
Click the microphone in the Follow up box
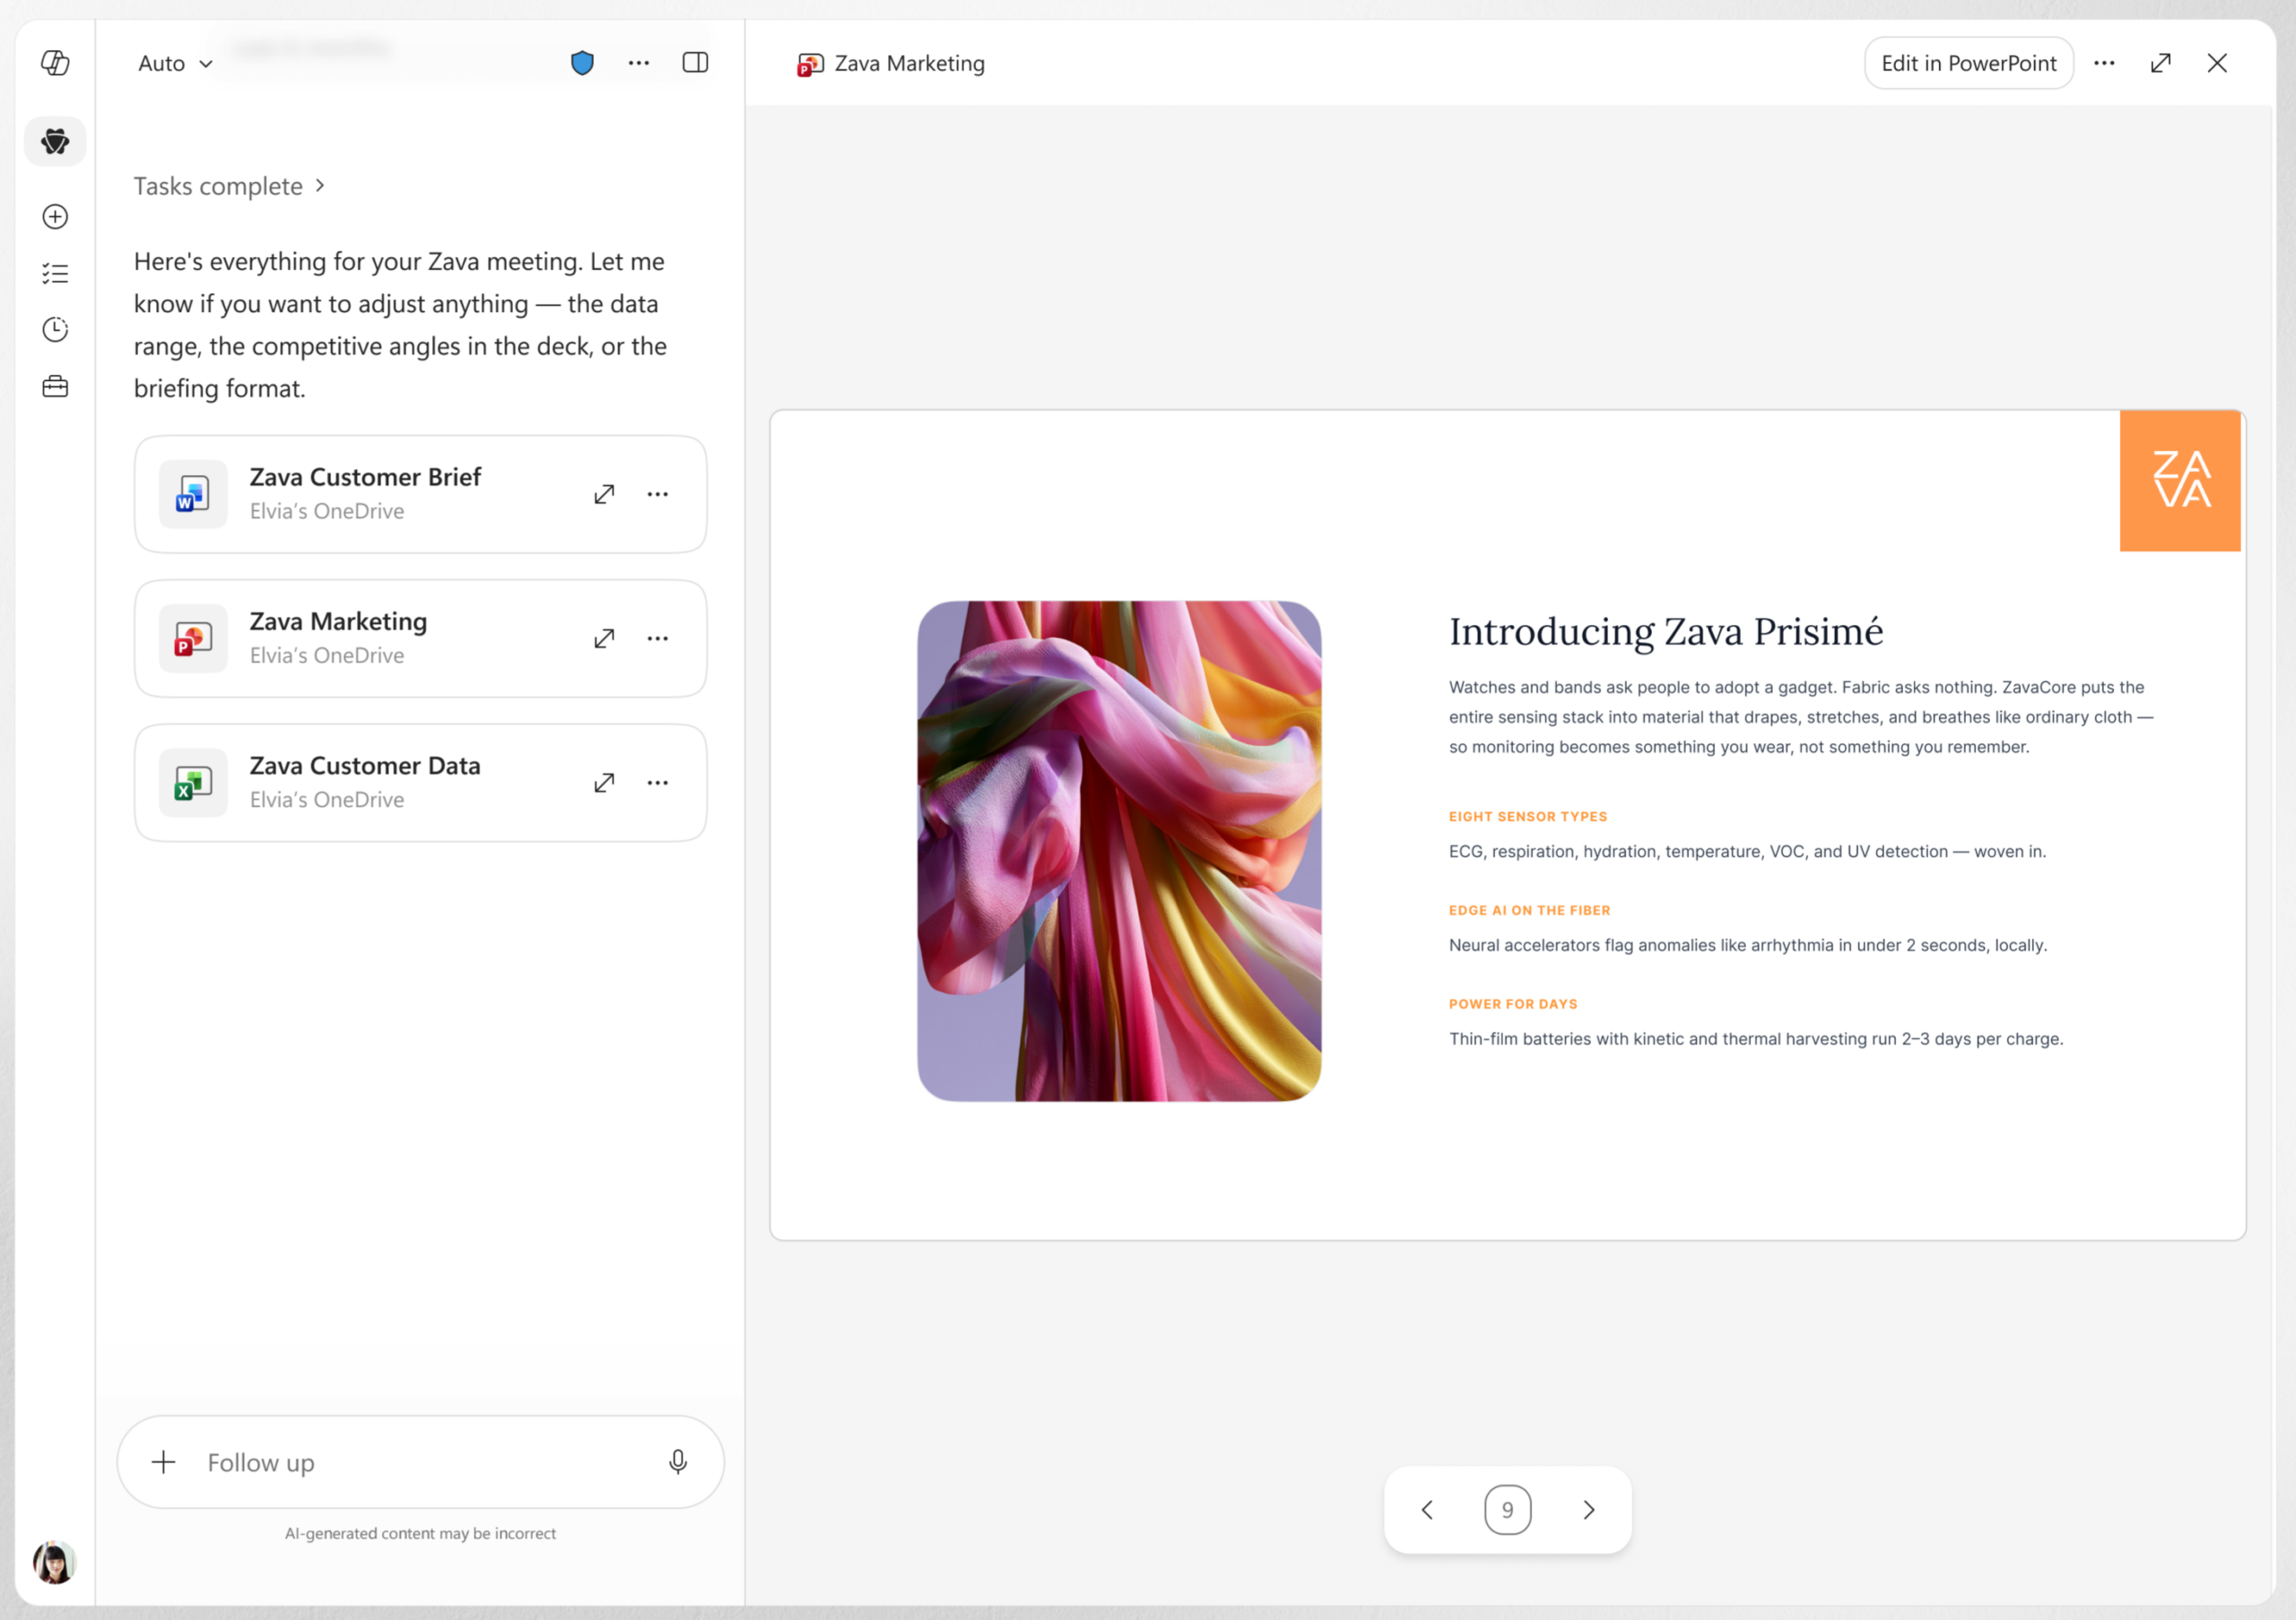tap(678, 1462)
